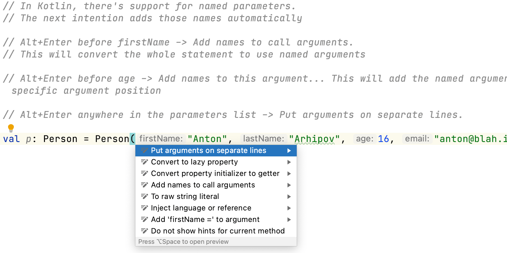
Task: Expand submenu arrow for 'Add names to call arguments'
Action: [289, 185]
